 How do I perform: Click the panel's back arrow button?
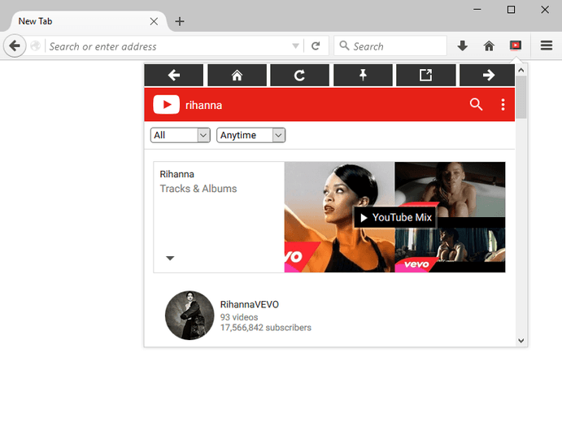coord(174,76)
